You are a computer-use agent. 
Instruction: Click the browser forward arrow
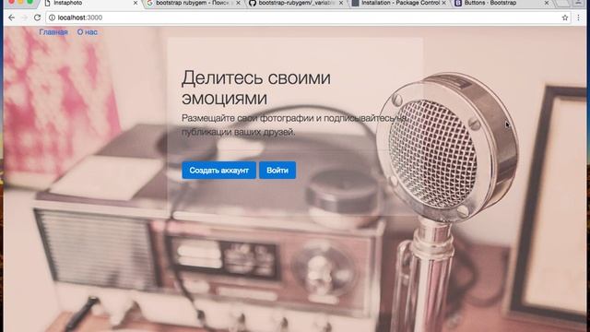click(x=25, y=18)
